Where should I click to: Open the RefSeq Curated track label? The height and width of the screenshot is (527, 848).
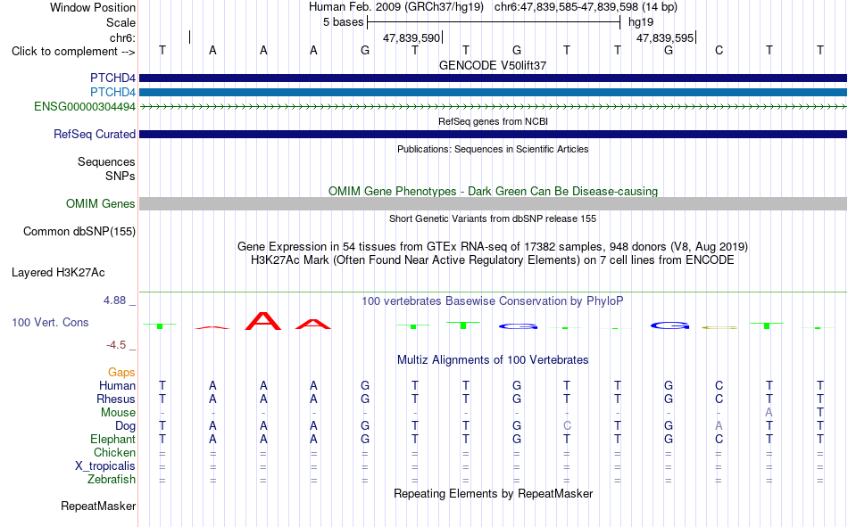point(94,134)
